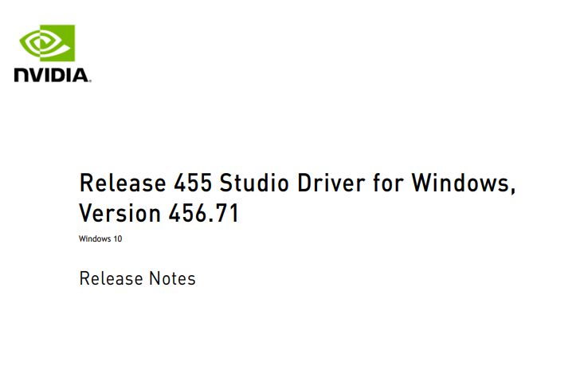Viewport: 584px width, 386px height.
Task: Click the solid green square of logo
Action: click(57, 43)
